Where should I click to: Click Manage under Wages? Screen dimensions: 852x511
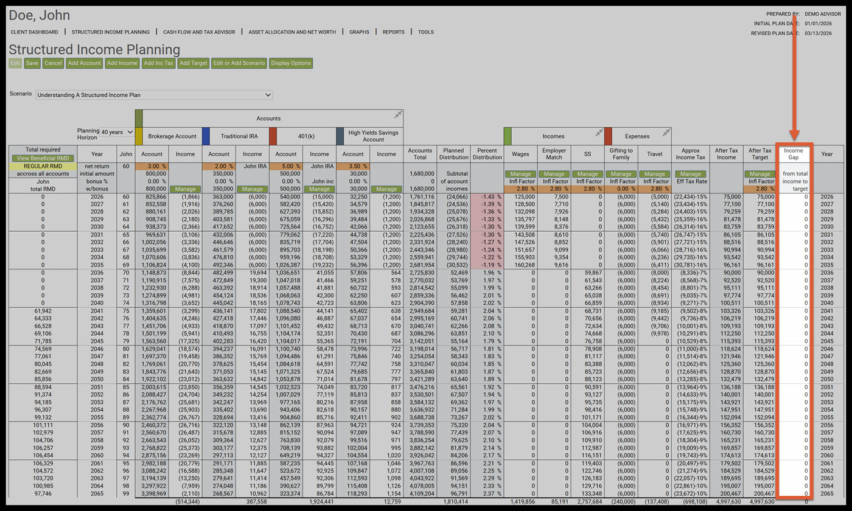point(521,174)
